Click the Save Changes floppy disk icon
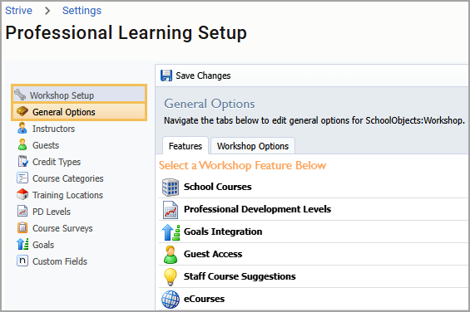This screenshot has height=312, width=470. pyautogui.click(x=166, y=76)
